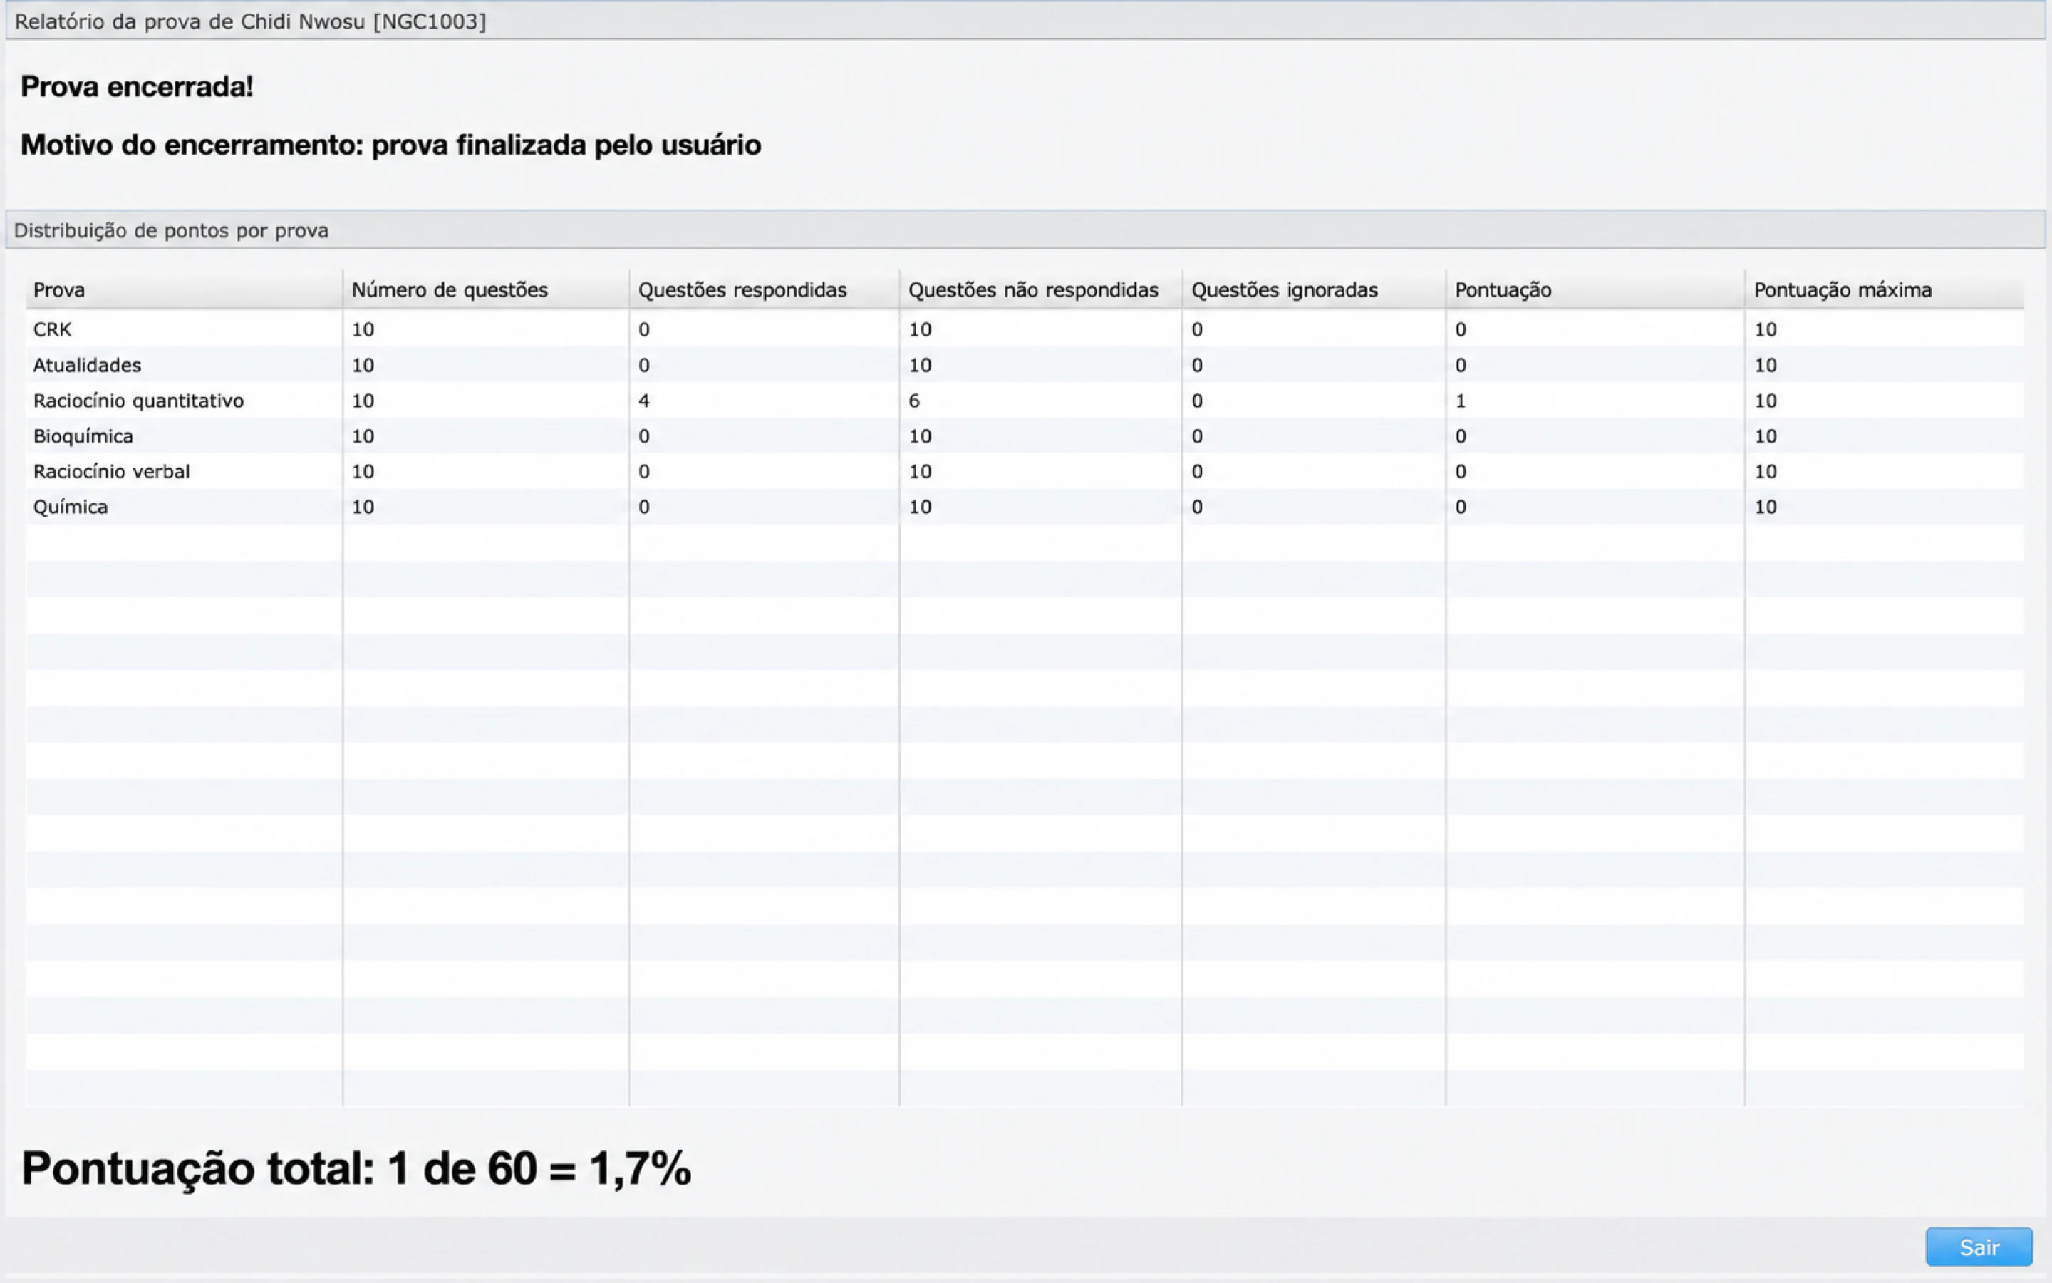Select the Raciocínio verbal row

click(x=1025, y=471)
